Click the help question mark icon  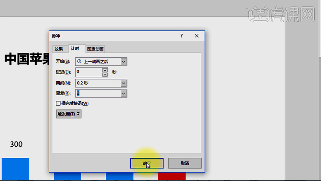182,36
